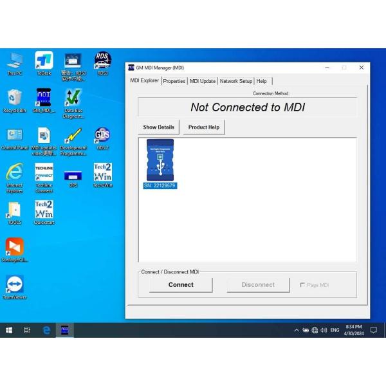Switch to the Properties tab
This screenshot has width=386, height=386.
[x=174, y=81]
